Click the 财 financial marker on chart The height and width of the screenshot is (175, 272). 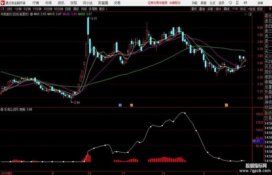pyautogui.click(x=120, y=105)
